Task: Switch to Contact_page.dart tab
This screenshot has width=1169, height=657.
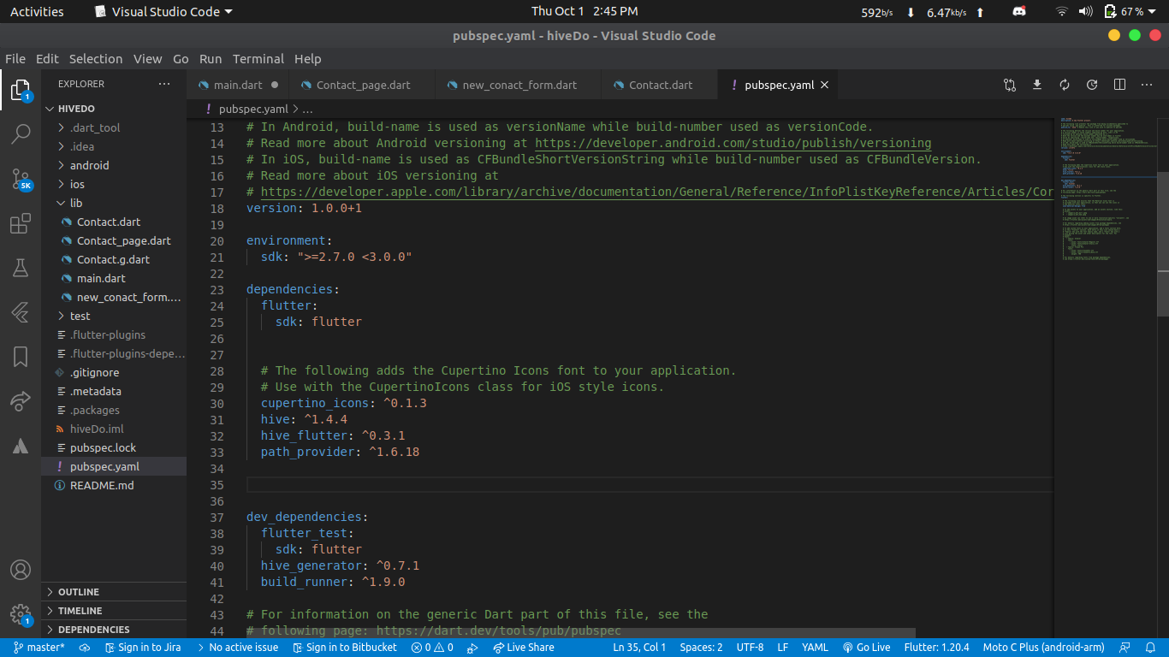Action: [363, 85]
